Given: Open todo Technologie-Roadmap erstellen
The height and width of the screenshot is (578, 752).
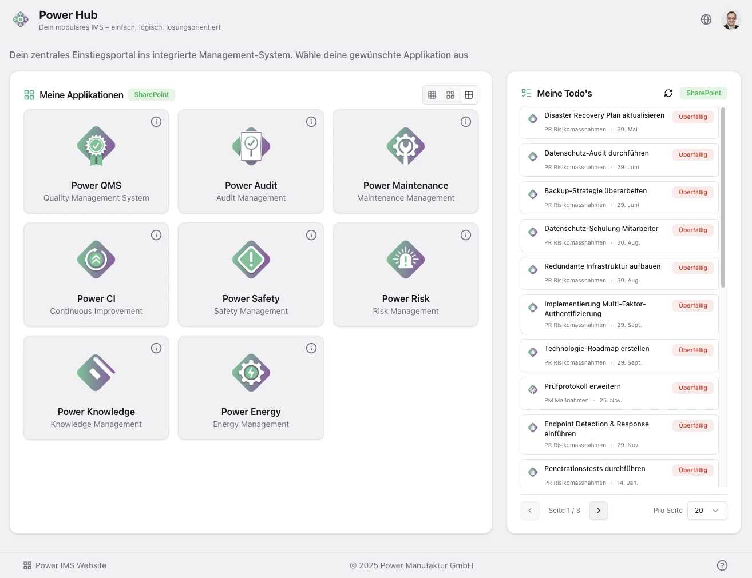Looking at the screenshot, I should click(620, 356).
